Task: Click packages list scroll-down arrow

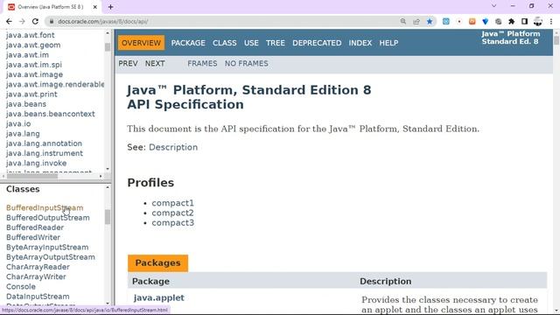Action: pyautogui.click(x=108, y=169)
